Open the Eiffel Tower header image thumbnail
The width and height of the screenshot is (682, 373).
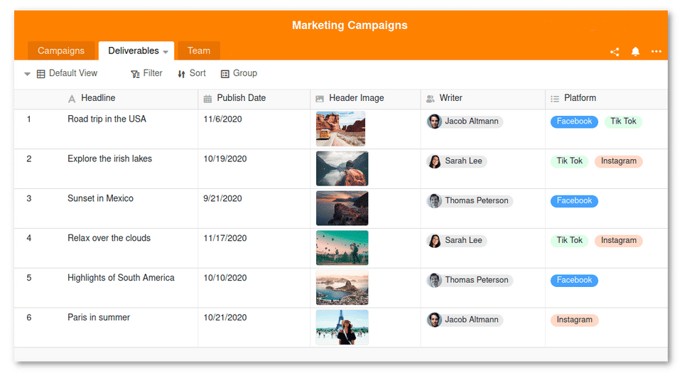coord(342,328)
